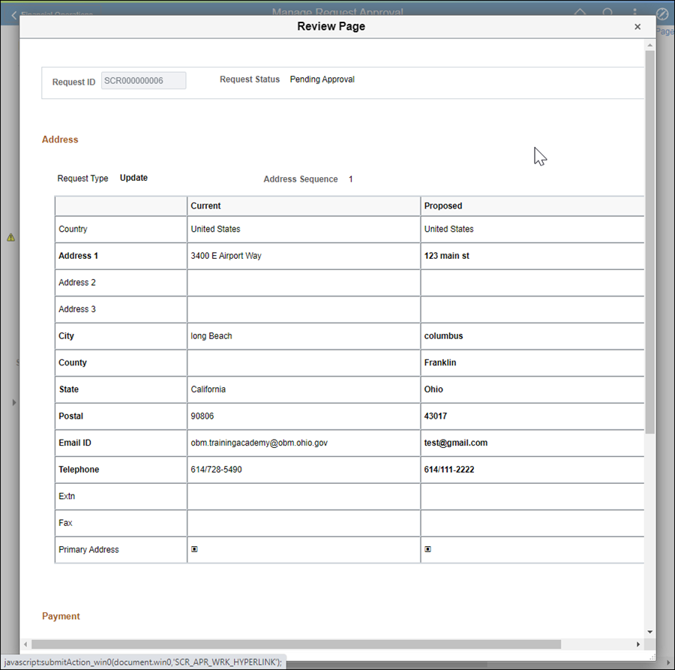Click the Country row label

coord(73,229)
